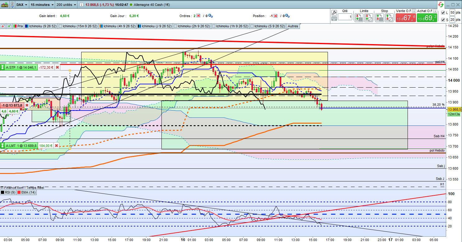
Task: Click the 38,20 % Fibonacci level label
Action: [x=438, y=104]
